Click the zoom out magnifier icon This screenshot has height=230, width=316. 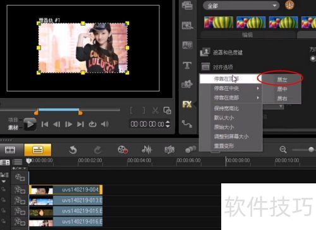point(283,150)
